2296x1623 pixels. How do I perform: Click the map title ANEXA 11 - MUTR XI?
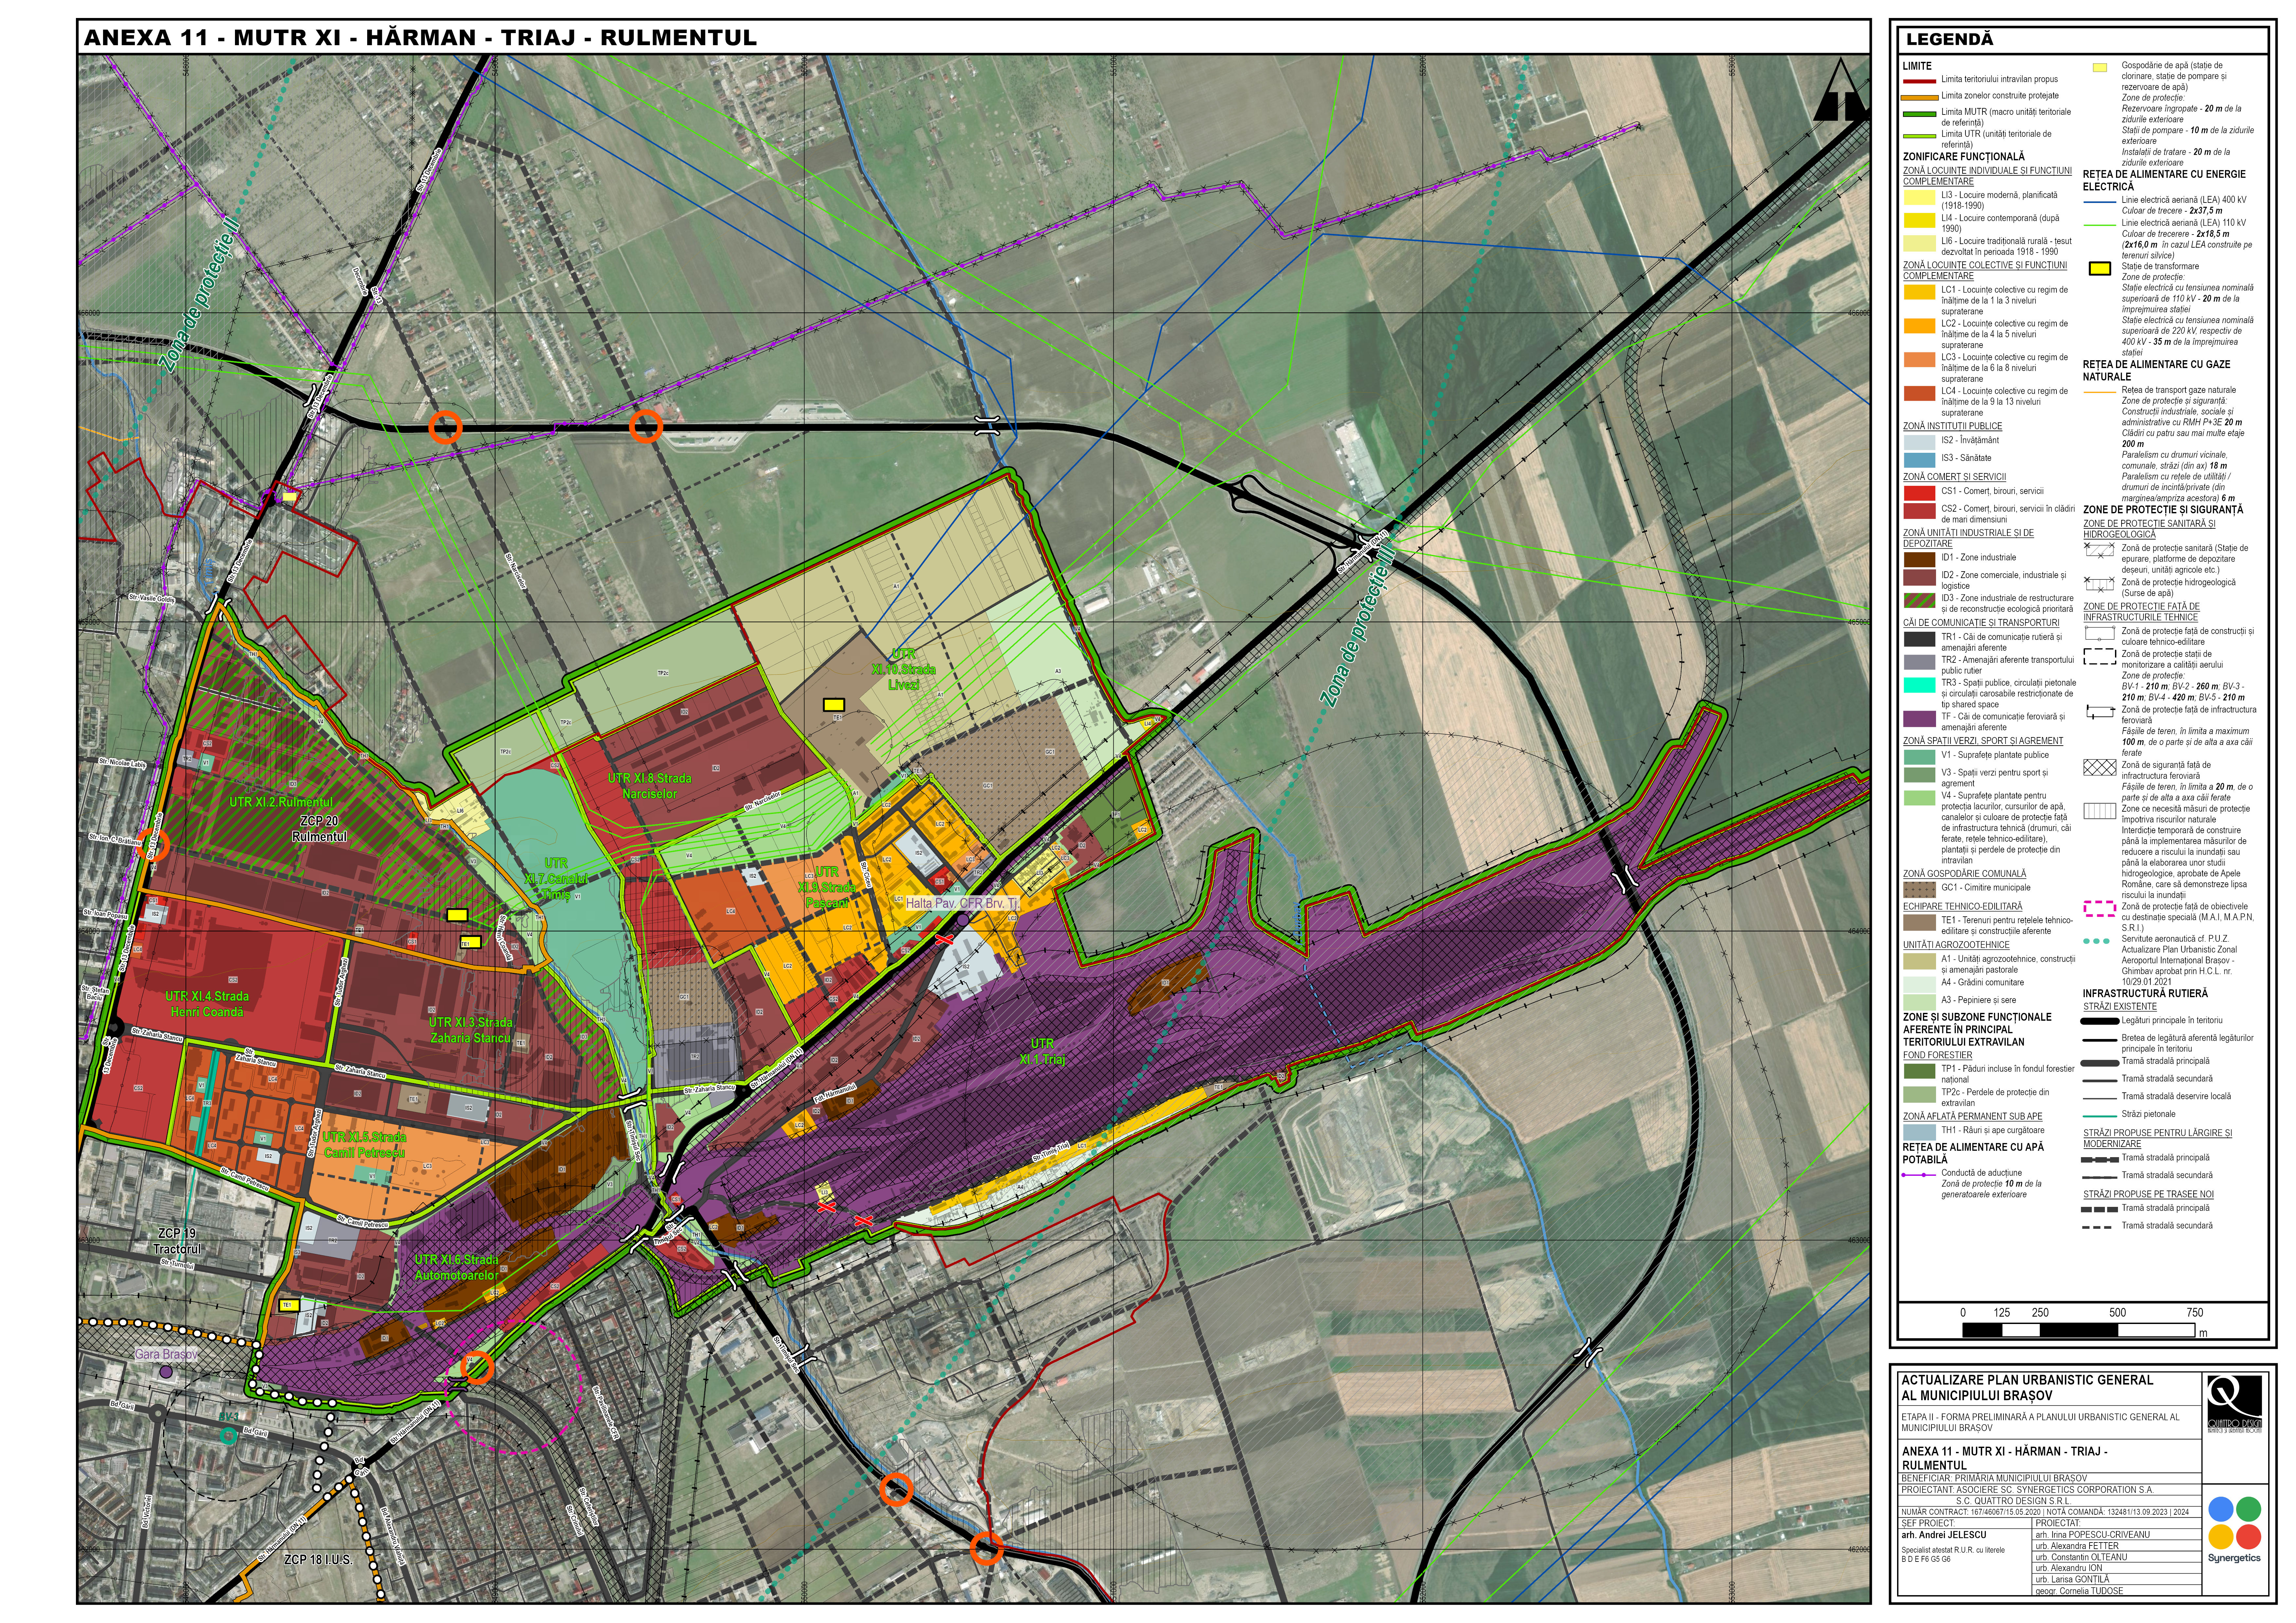420,38
